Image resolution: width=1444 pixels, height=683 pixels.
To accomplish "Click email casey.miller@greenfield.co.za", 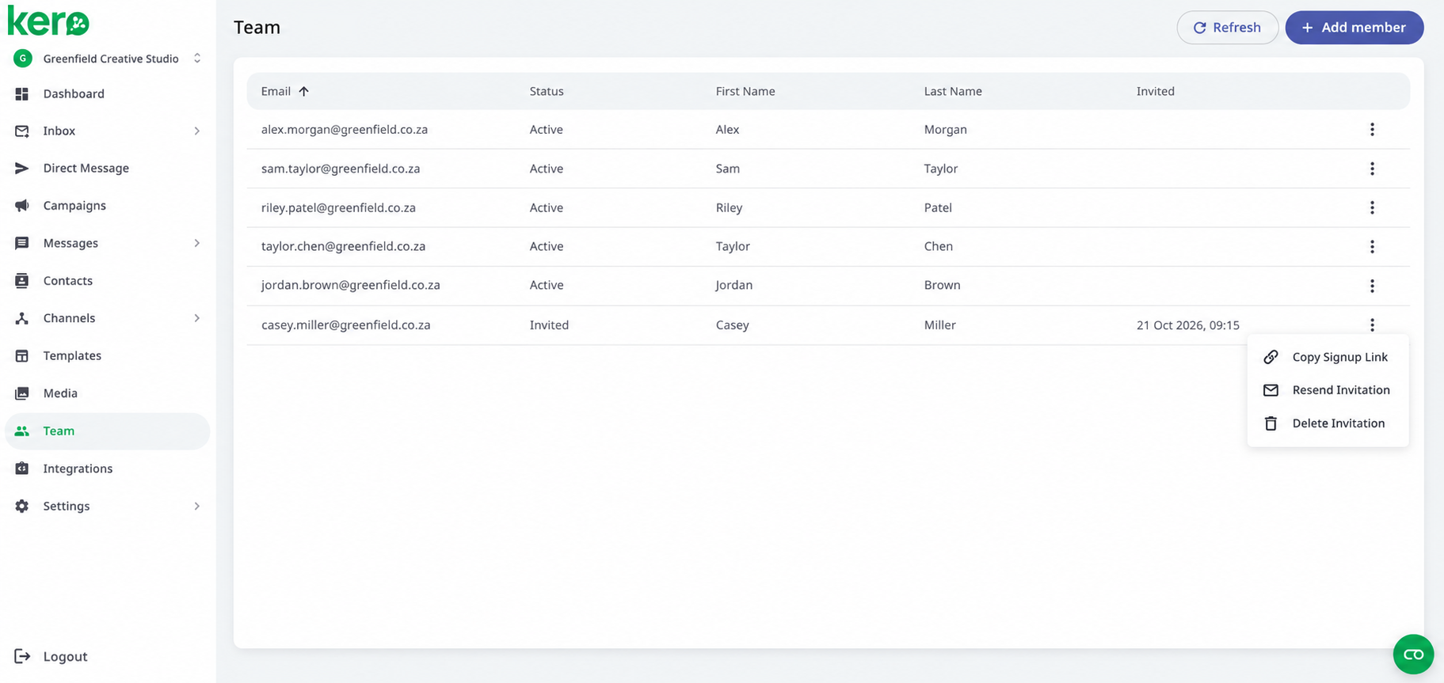I will (x=346, y=324).
